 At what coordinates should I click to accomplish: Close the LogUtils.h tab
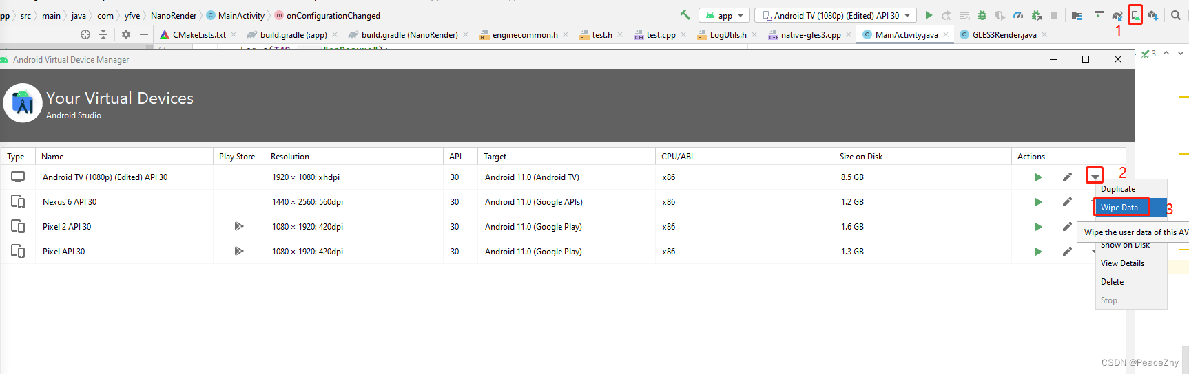[x=754, y=34]
